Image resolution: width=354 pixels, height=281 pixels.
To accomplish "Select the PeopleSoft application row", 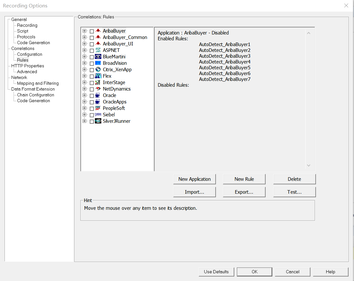I will tap(114, 108).
